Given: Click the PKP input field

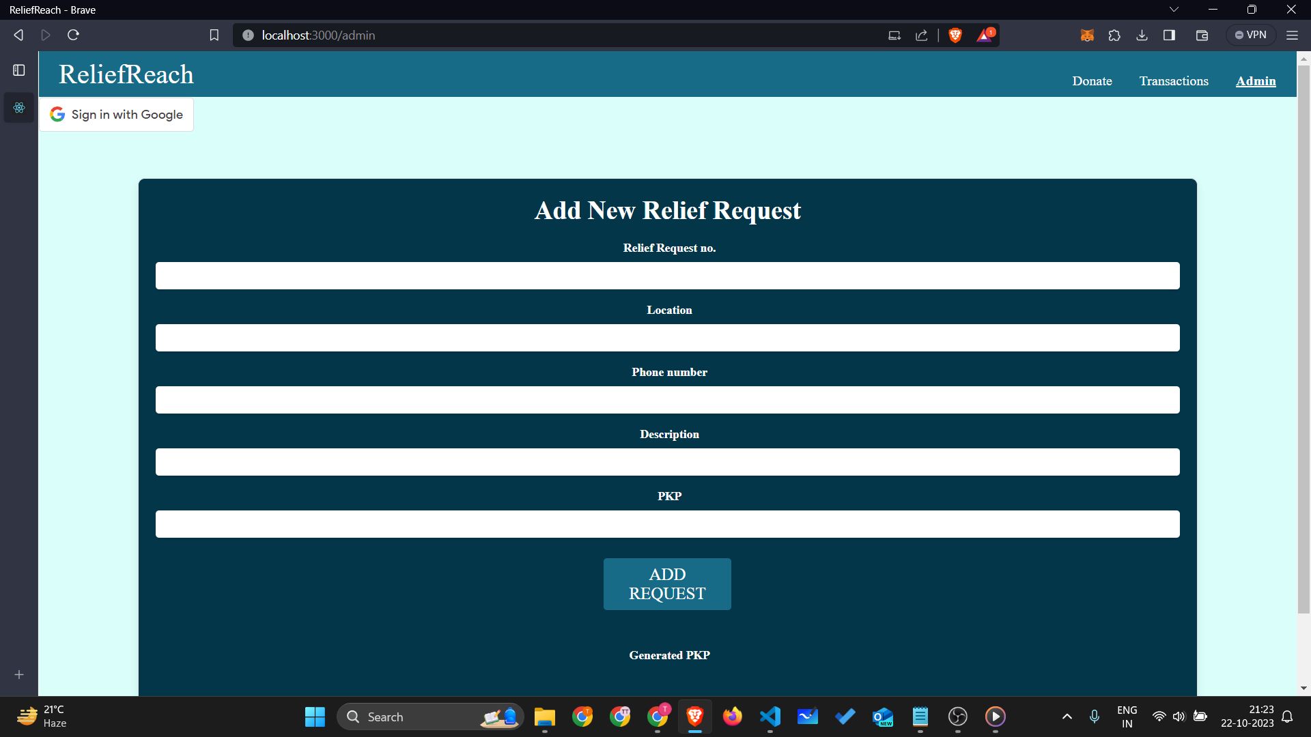Looking at the screenshot, I should pyautogui.click(x=667, y=523).
